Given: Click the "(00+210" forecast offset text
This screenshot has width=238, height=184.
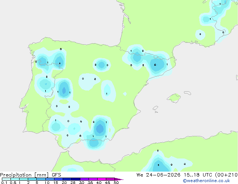Looking at the screenshot, I should [226, 175].
